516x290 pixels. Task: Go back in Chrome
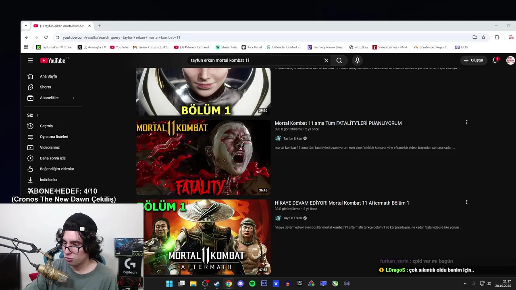point(27,37)
